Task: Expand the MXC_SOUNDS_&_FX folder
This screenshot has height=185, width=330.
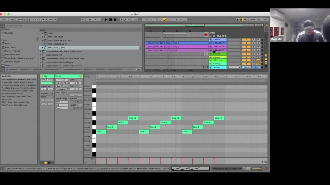Action: tap(43, 44)
